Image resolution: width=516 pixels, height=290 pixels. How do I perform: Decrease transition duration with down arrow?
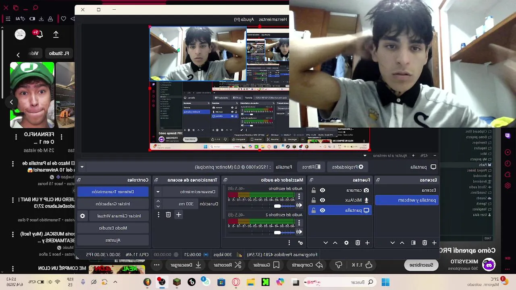tap(158, 206)
